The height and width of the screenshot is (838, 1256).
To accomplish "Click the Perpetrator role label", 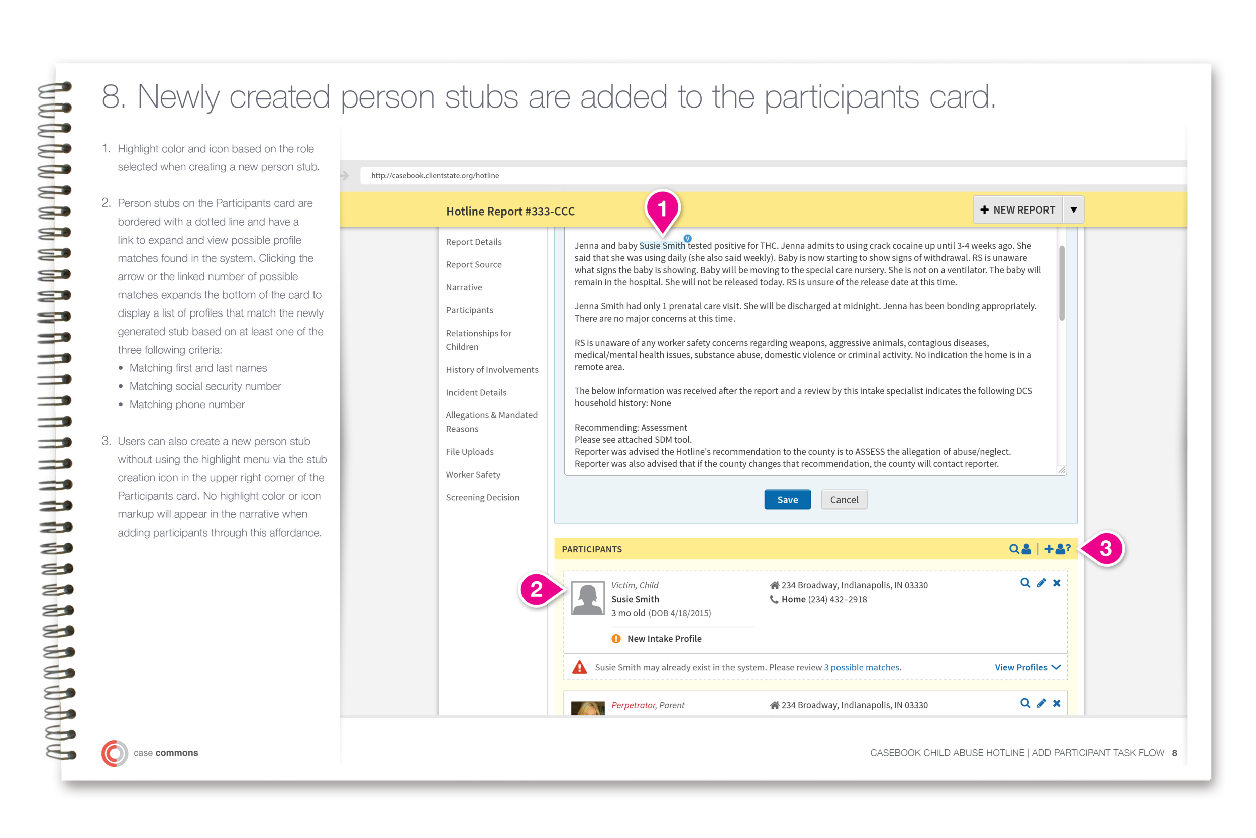I will tap(633, 705).
